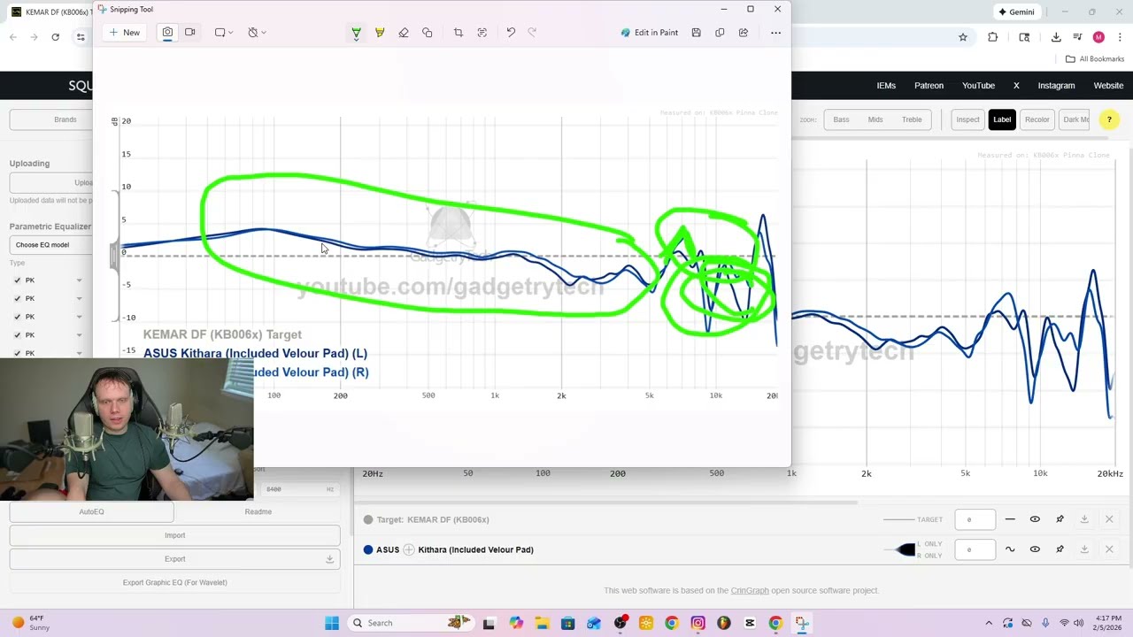This screenshot has width=1133, height=637.
Task: Click the Recolor button
Action: click(x=1037, y=119)
